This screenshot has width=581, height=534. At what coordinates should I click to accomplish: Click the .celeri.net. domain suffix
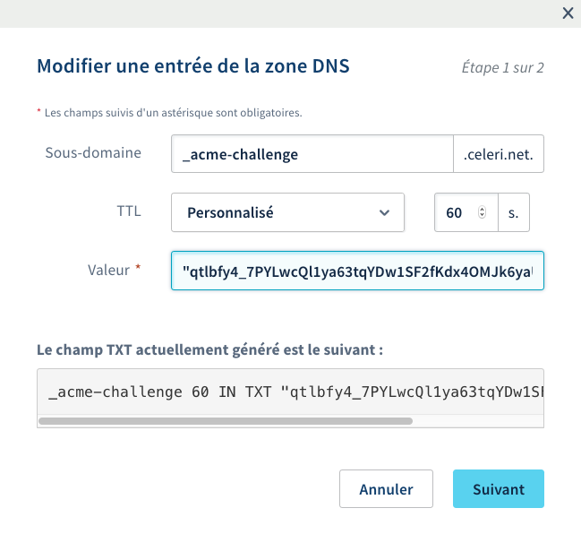coord(499,154)
